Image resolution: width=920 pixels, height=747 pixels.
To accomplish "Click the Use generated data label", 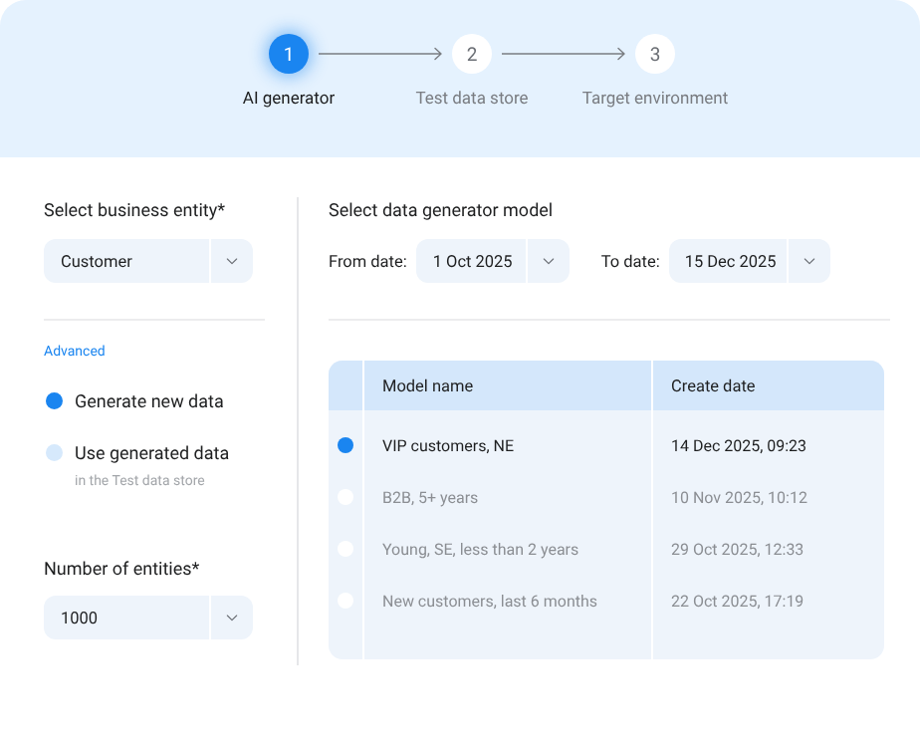I will [x=152, y=453].
